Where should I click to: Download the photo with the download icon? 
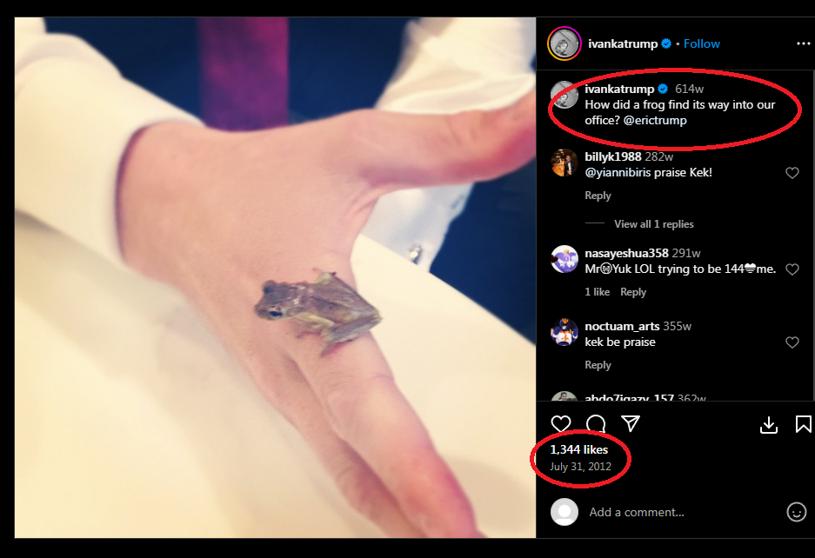pyautogui.click(x=769, y=424)
